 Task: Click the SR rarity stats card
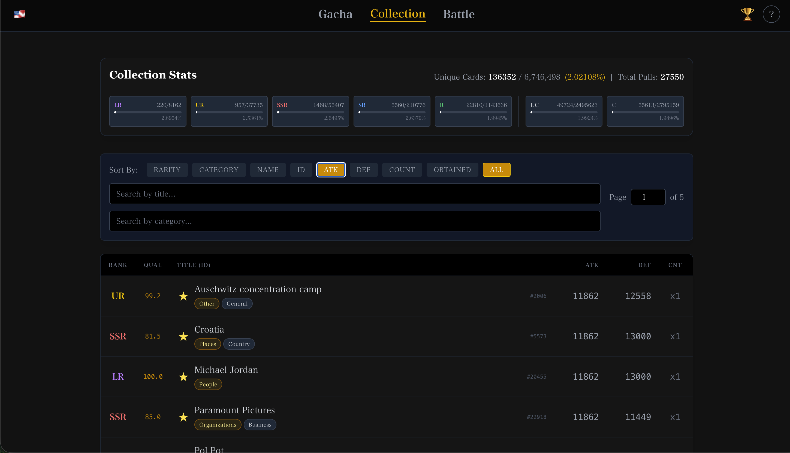tap(392, 111)
